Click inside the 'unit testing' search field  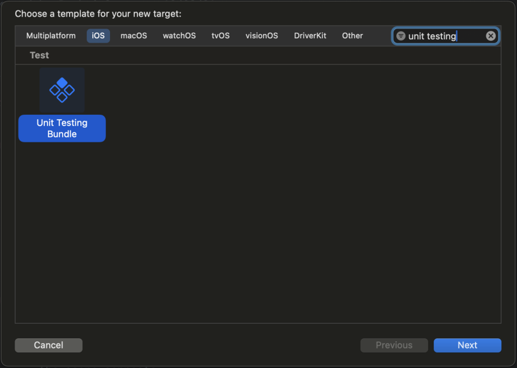point(446,36)
